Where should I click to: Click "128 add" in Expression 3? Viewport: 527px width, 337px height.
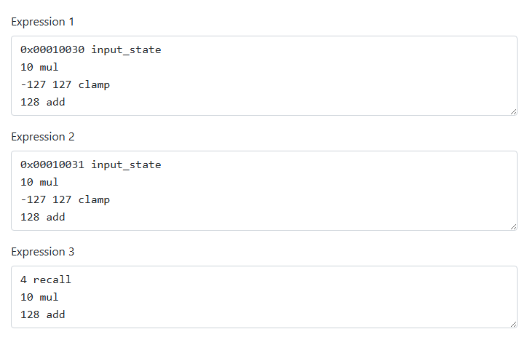coord(43,315)
